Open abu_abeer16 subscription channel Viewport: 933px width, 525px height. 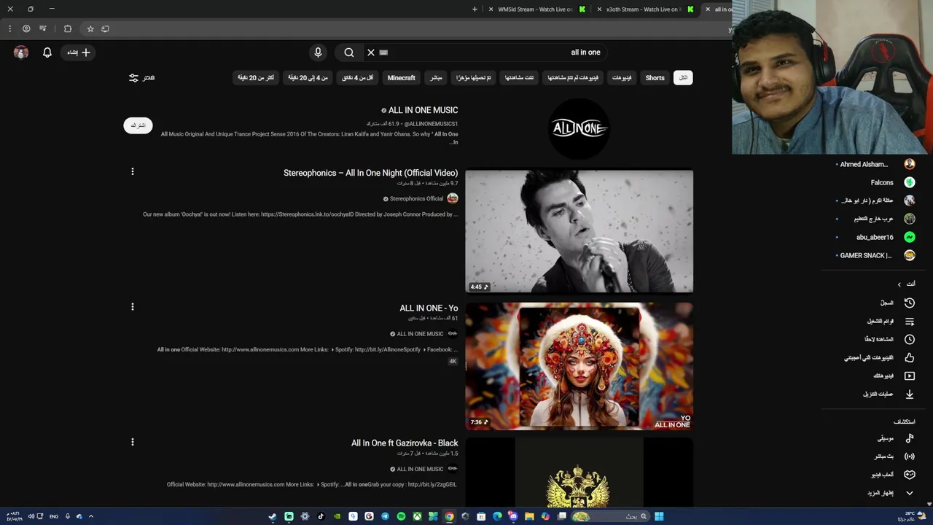point(875,237)
